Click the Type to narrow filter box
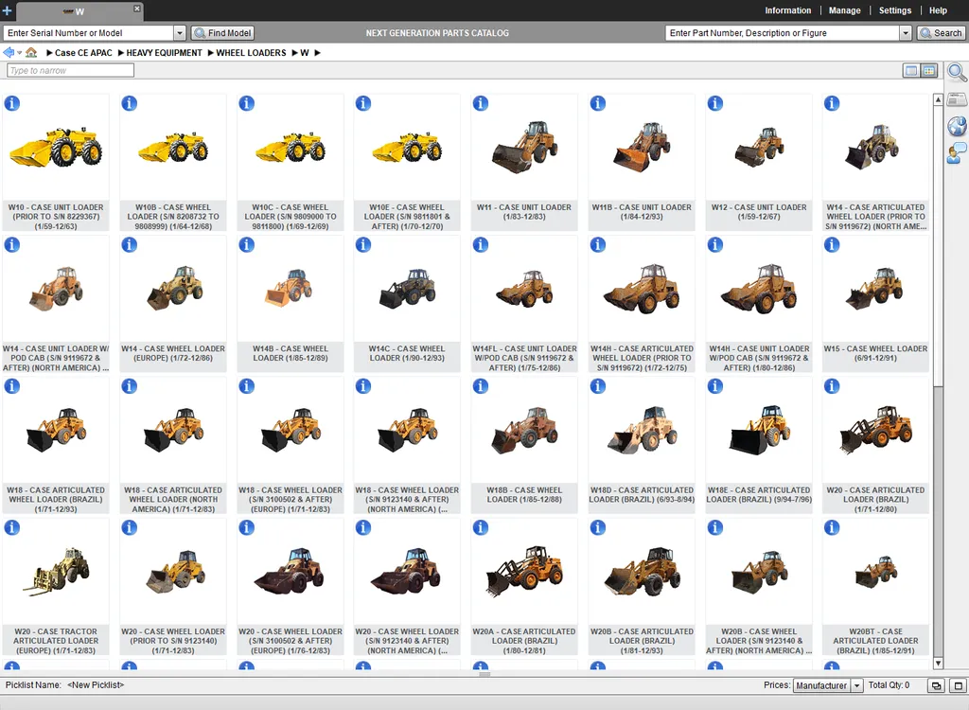969x710 pixels. click(x=70, y=70)
